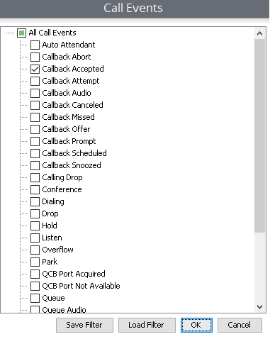
Task: Cancel the Call Events dialog
Action: coord(240,325)
